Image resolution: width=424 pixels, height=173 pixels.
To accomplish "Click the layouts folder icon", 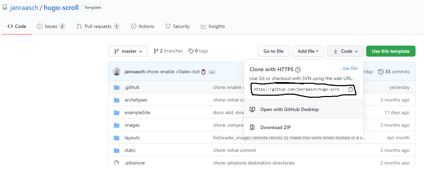I will click(117, 138).
